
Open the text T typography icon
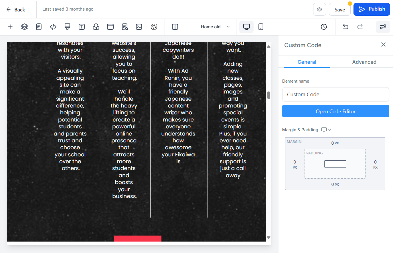(x=82, y=27)
